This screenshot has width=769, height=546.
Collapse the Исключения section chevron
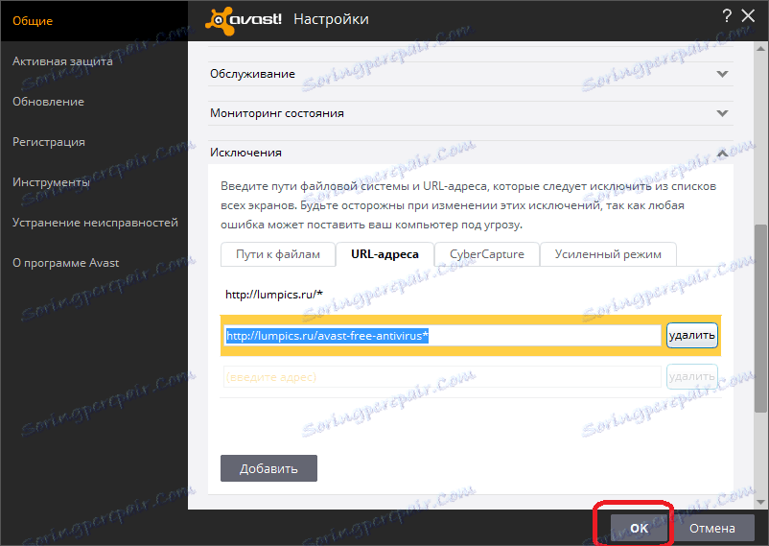pos(722,154)
